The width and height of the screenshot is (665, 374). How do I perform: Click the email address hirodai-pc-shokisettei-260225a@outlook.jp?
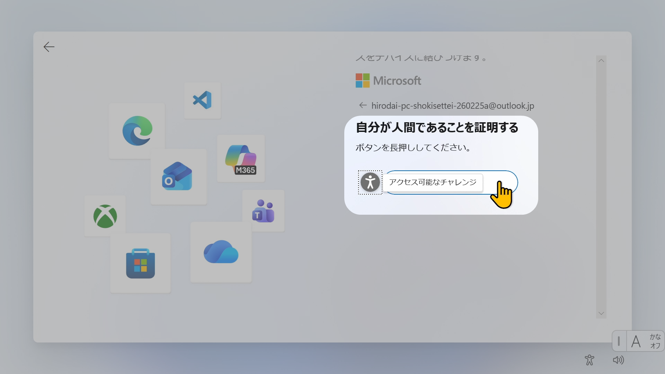point(452,106)
